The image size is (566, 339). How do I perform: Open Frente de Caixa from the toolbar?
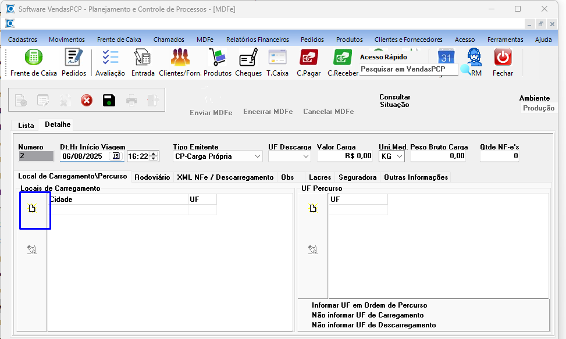[33, 63]
